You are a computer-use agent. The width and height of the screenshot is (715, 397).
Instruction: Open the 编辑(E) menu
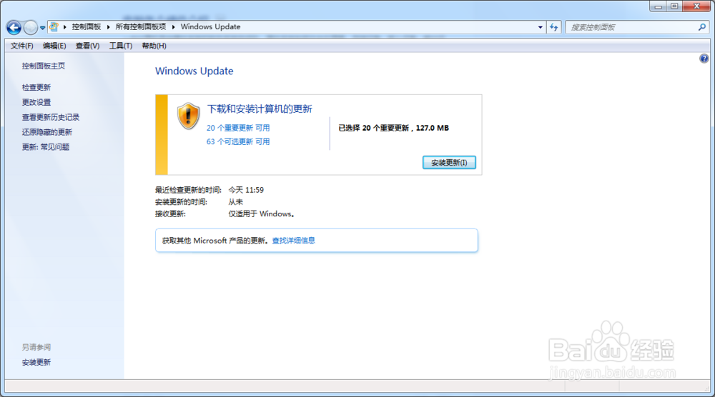[54, 46]
